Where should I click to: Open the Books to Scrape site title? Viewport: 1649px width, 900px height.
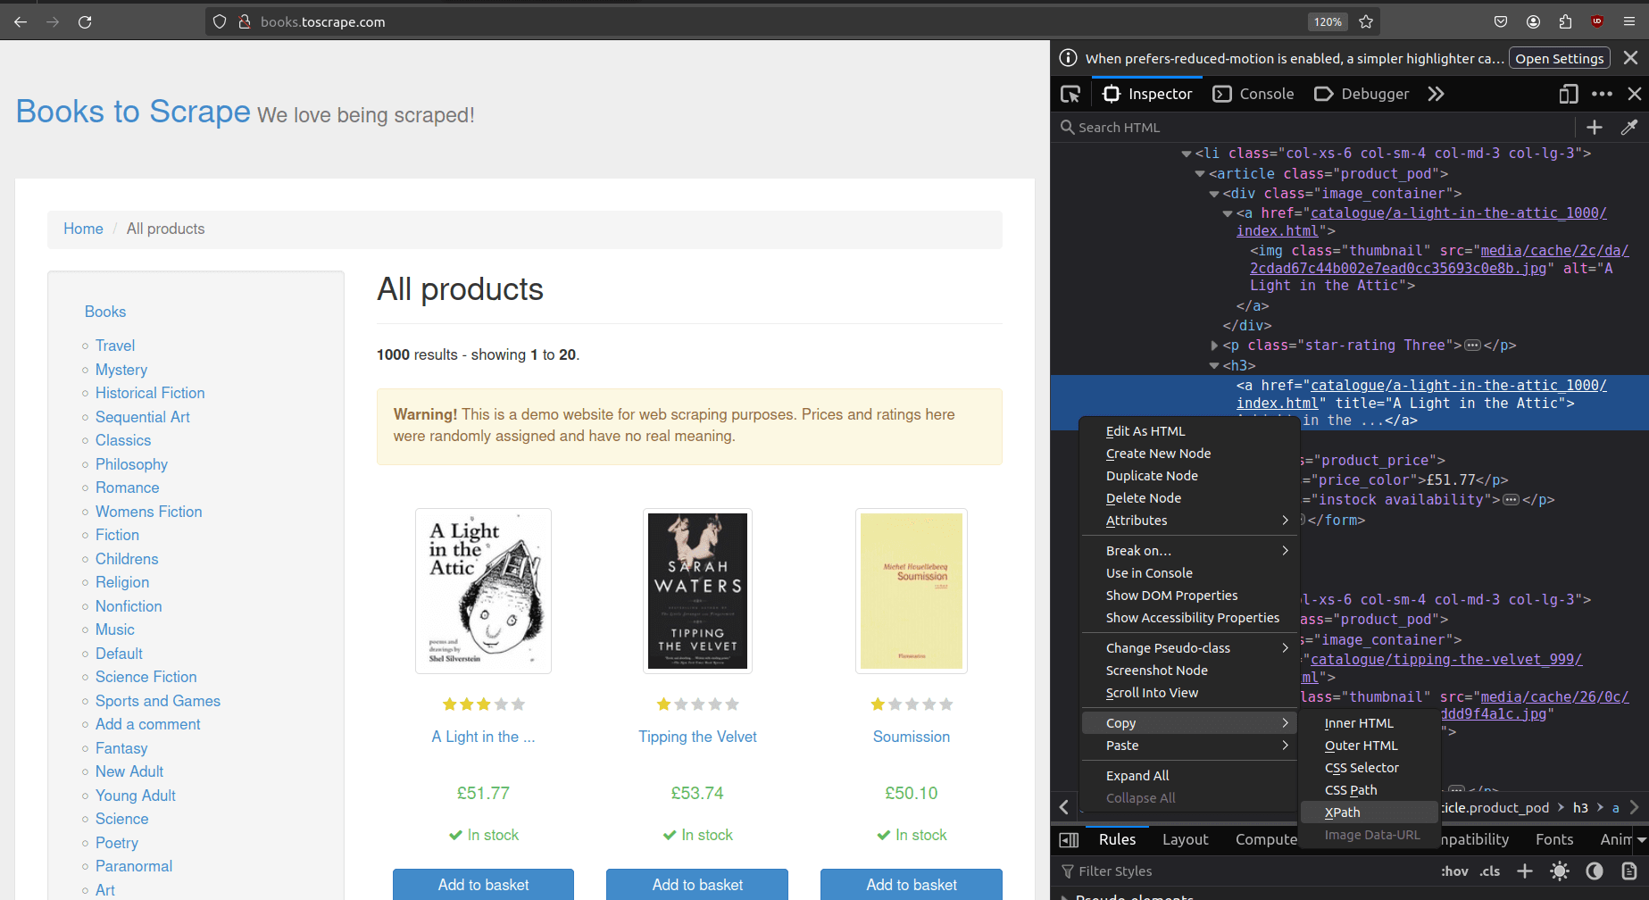133,112
